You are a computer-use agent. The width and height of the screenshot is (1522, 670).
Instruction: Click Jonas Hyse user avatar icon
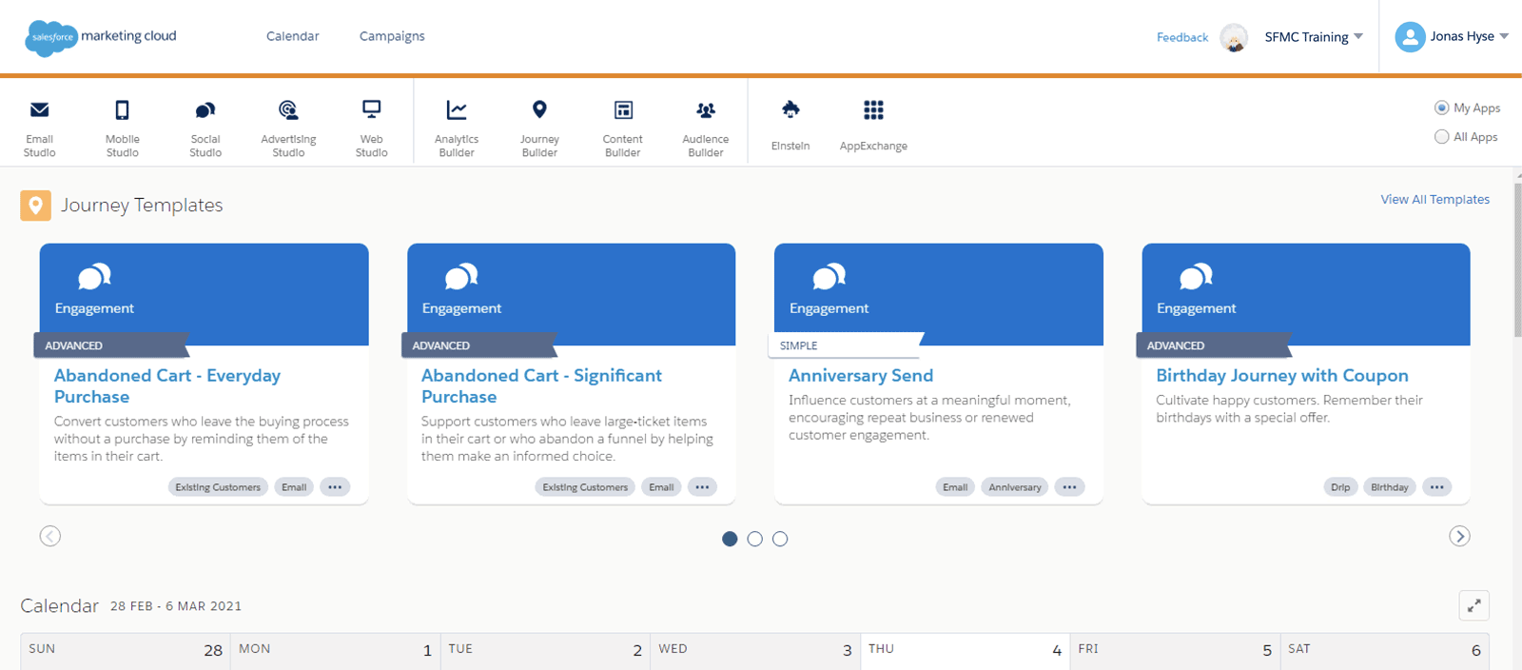(x=1410, y=36)
